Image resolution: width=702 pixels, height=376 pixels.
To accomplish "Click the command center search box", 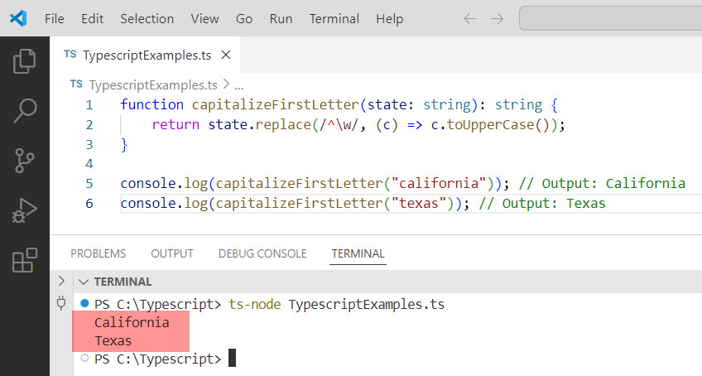I will click(610, 18).
